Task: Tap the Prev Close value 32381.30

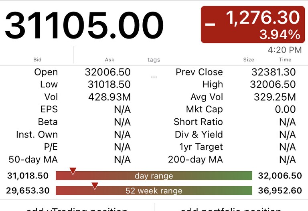Action: click(x=274, y=72)
